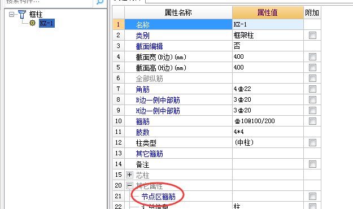Tick the 附加 checkbox for 截面高(H边)
Image resolution: width=353 pixels, height=209 pixels.
click(x=312, y=68)
